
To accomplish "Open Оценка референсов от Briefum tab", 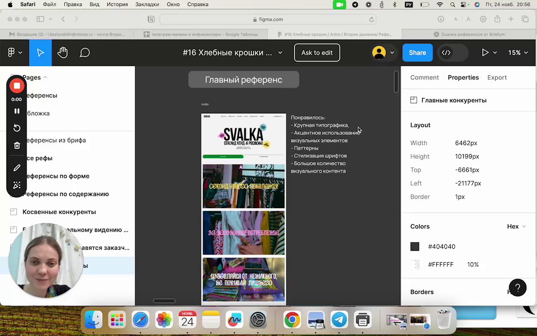I will (x=469, y=34).
